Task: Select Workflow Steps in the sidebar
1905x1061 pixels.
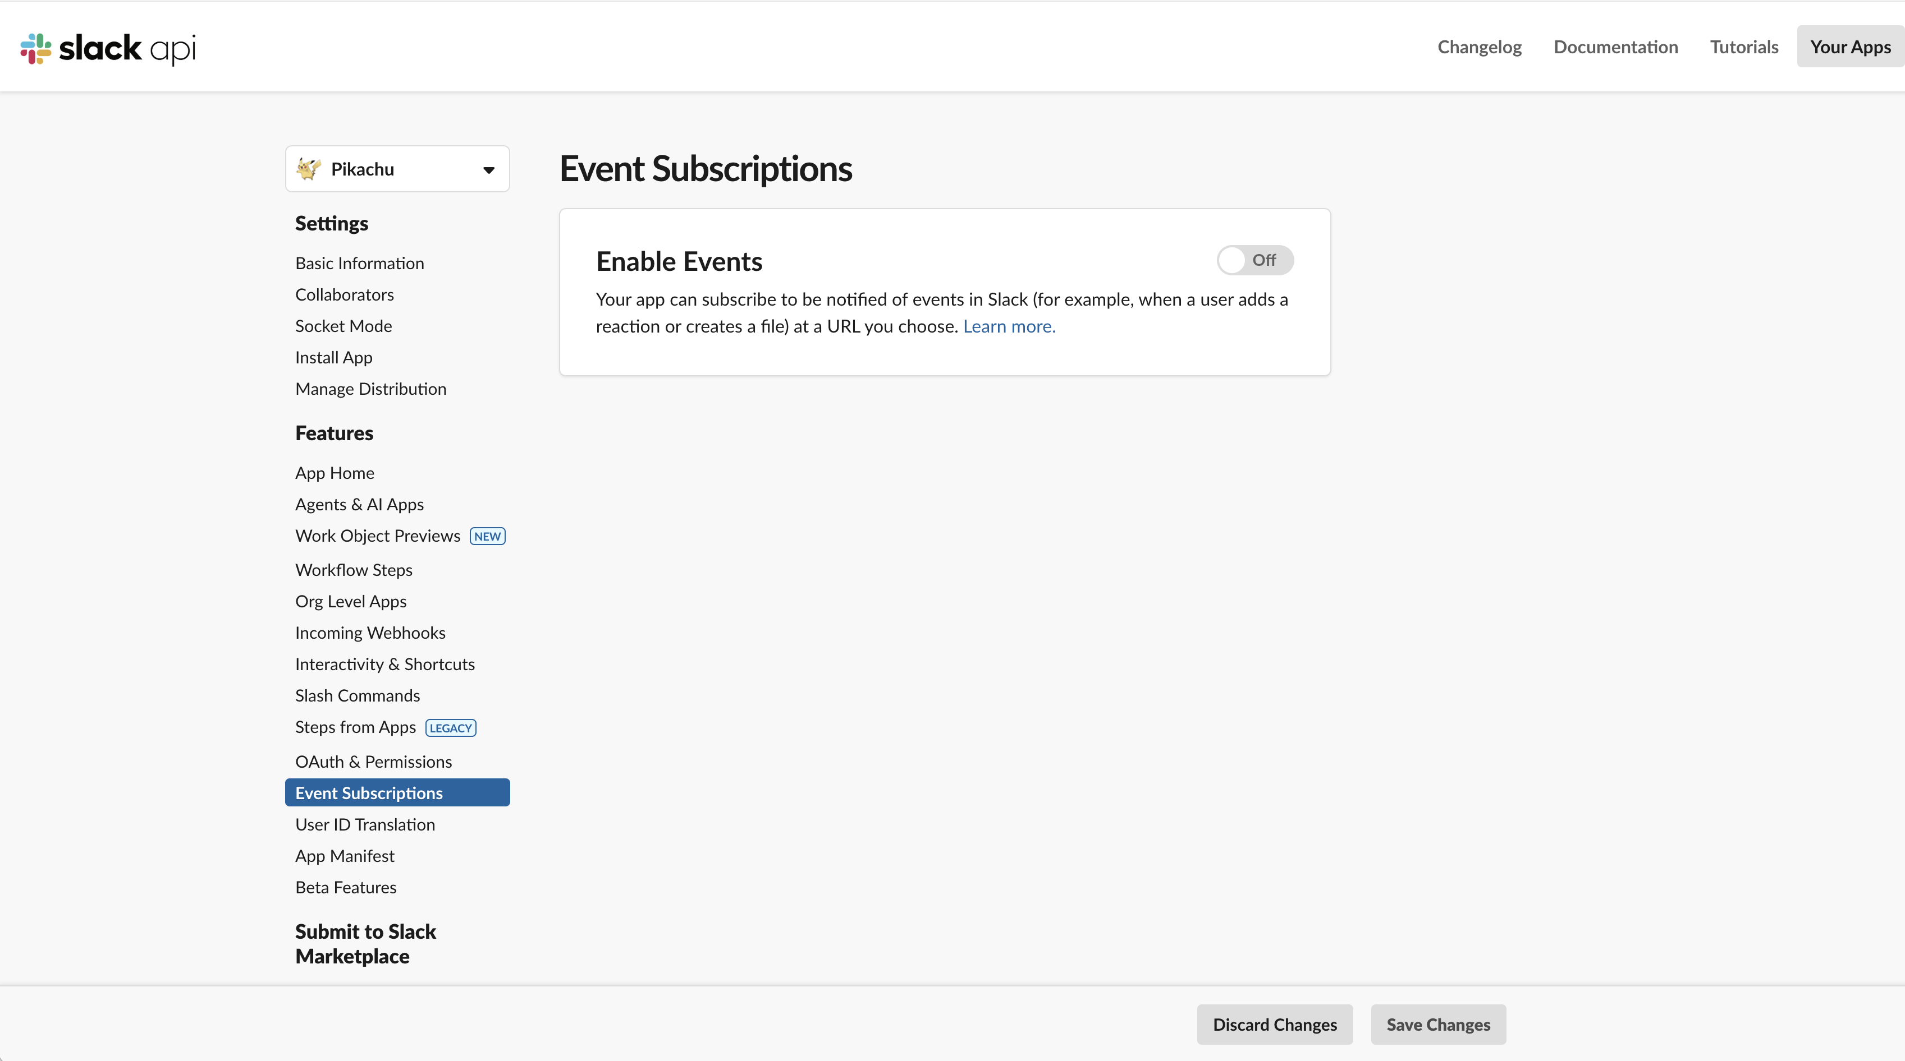Action: coord(354,570)
